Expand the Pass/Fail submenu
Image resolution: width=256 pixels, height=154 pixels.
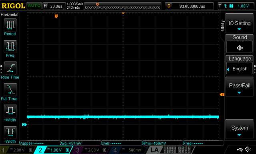pyautogui.click(x=239, y=87)
